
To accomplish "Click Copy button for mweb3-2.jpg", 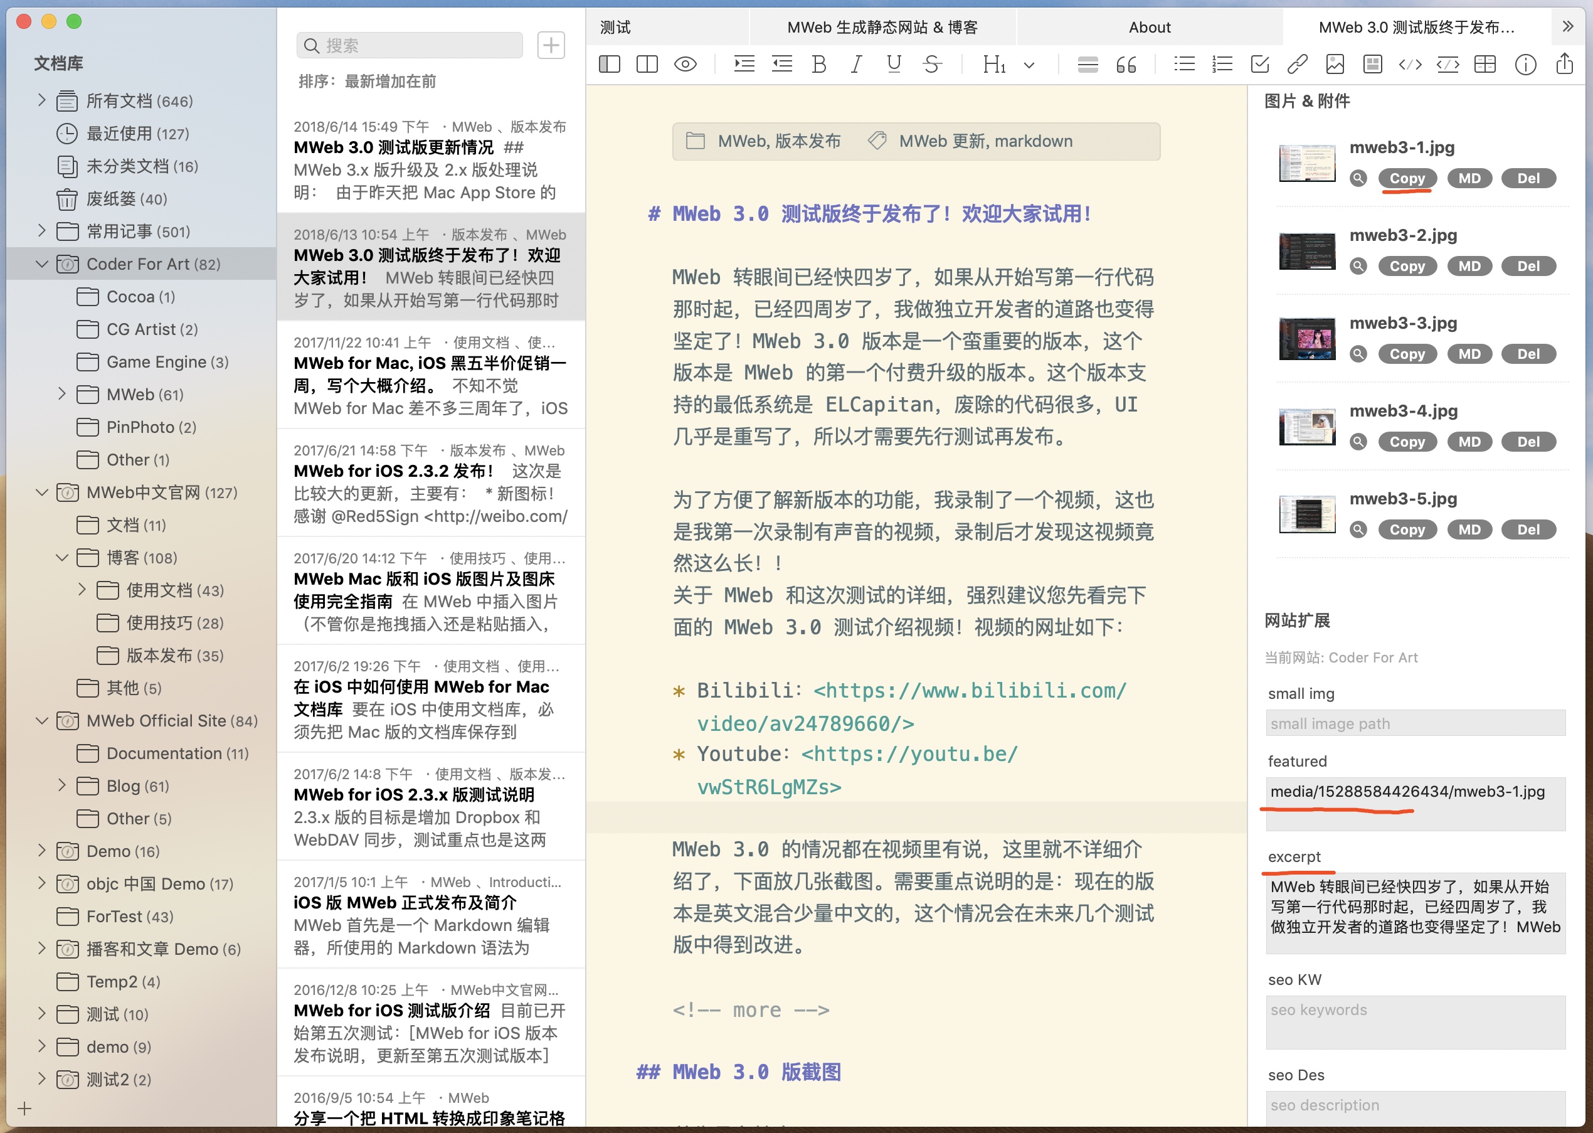I will click(1406, 266).
